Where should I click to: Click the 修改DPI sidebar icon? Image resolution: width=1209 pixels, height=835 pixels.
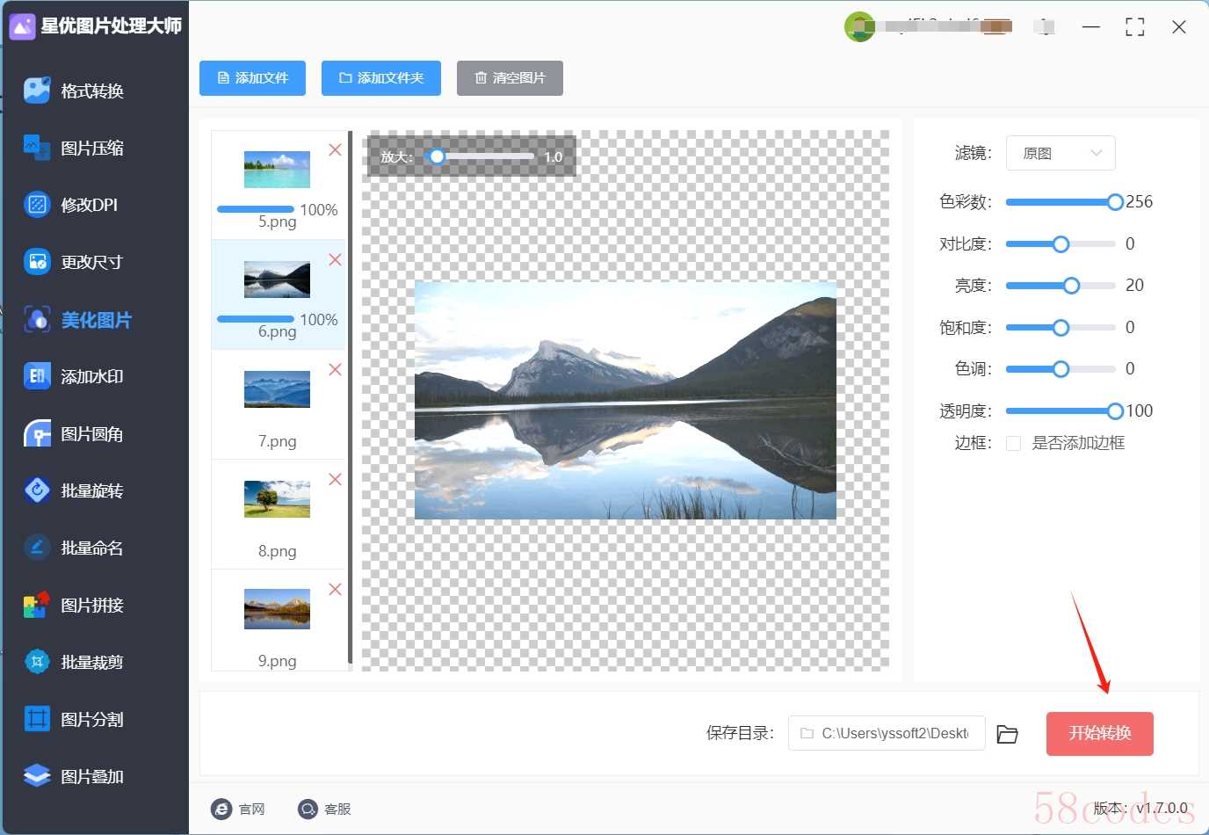pos(37,205)
